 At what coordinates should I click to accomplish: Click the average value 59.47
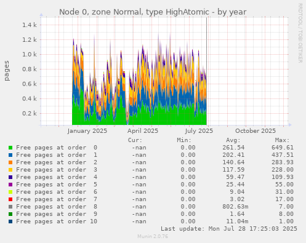coord(235,177)
